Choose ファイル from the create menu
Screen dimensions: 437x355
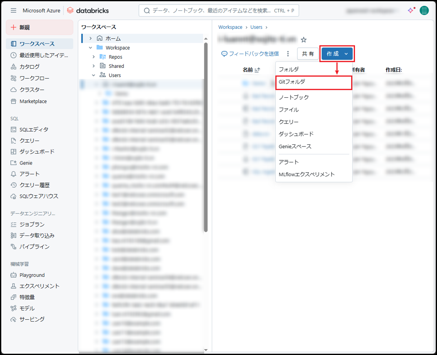pyautogui.click(x=314, y=110)
